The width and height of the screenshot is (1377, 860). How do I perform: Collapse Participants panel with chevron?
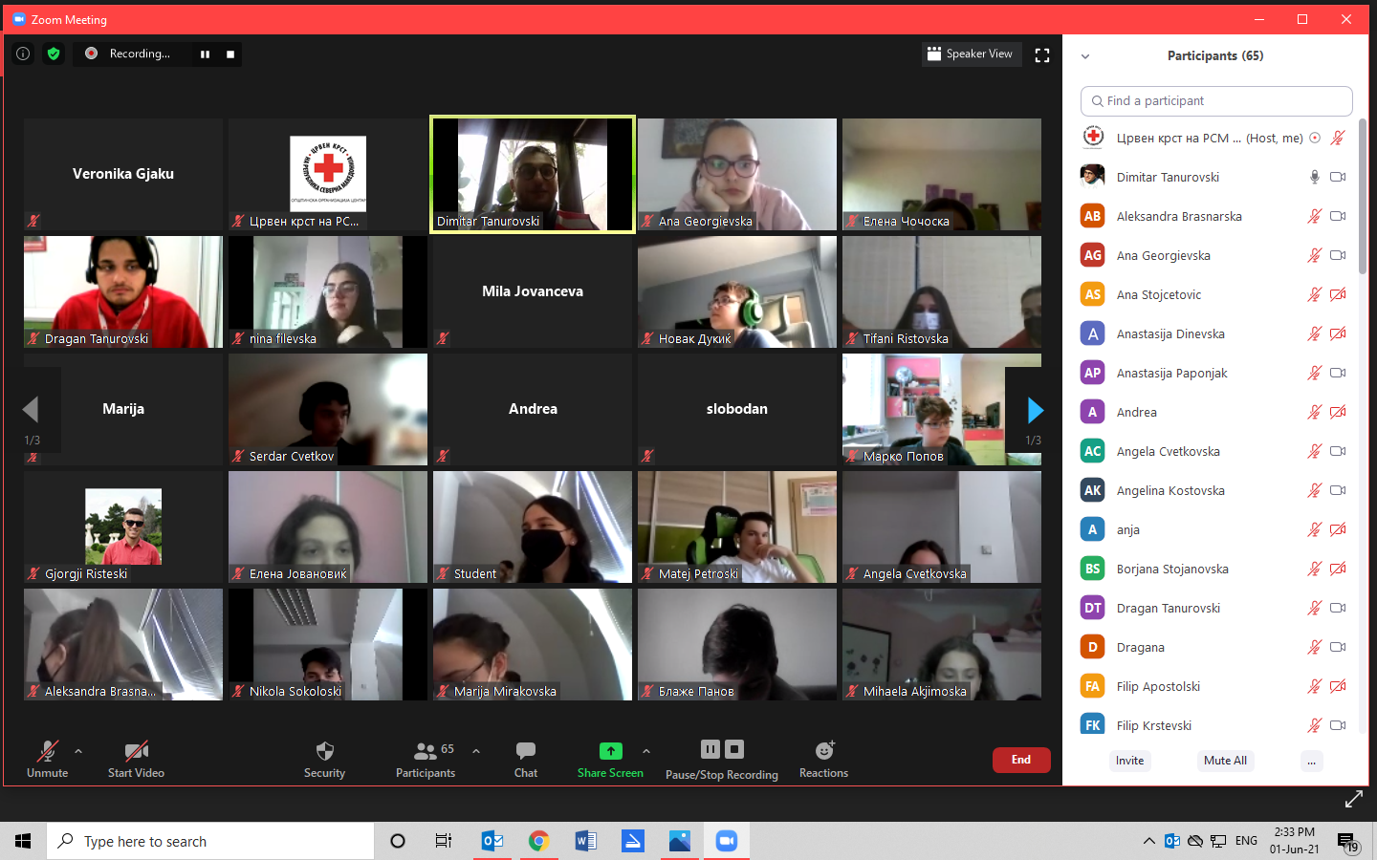pyautogui.click(x=1085, y=56)
